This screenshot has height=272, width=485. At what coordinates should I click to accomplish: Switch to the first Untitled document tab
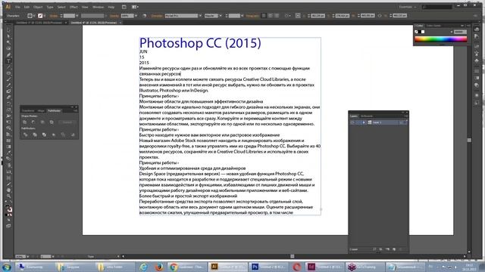pos(39,23)
